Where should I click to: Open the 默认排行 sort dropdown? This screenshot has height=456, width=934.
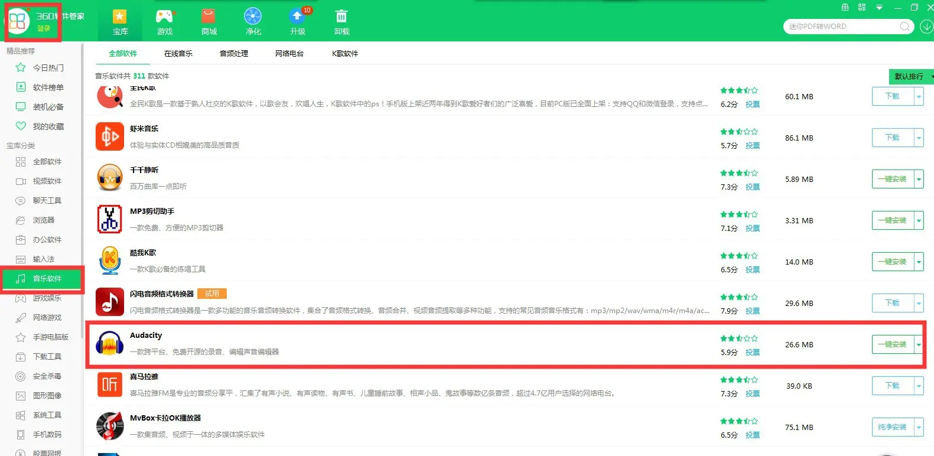pos(912,76)
